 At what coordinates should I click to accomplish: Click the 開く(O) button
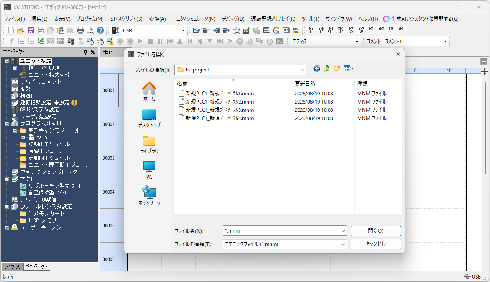[376, 231]
